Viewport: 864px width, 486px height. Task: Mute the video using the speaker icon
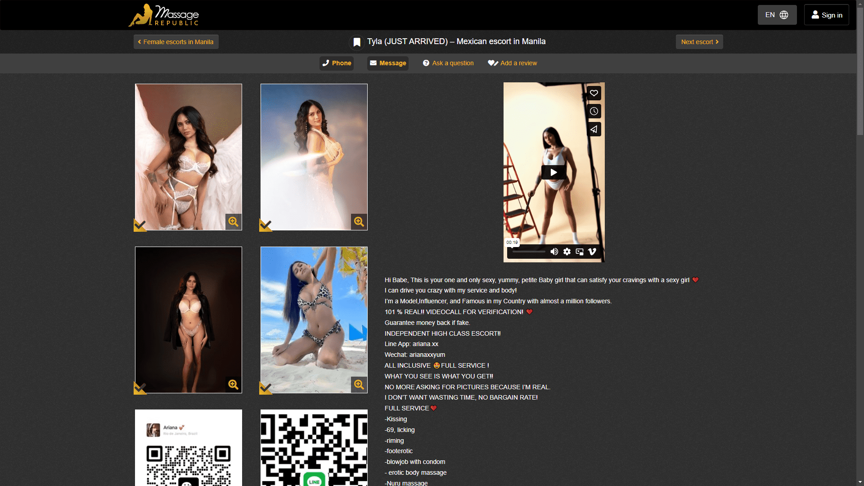tap(554, 252)
